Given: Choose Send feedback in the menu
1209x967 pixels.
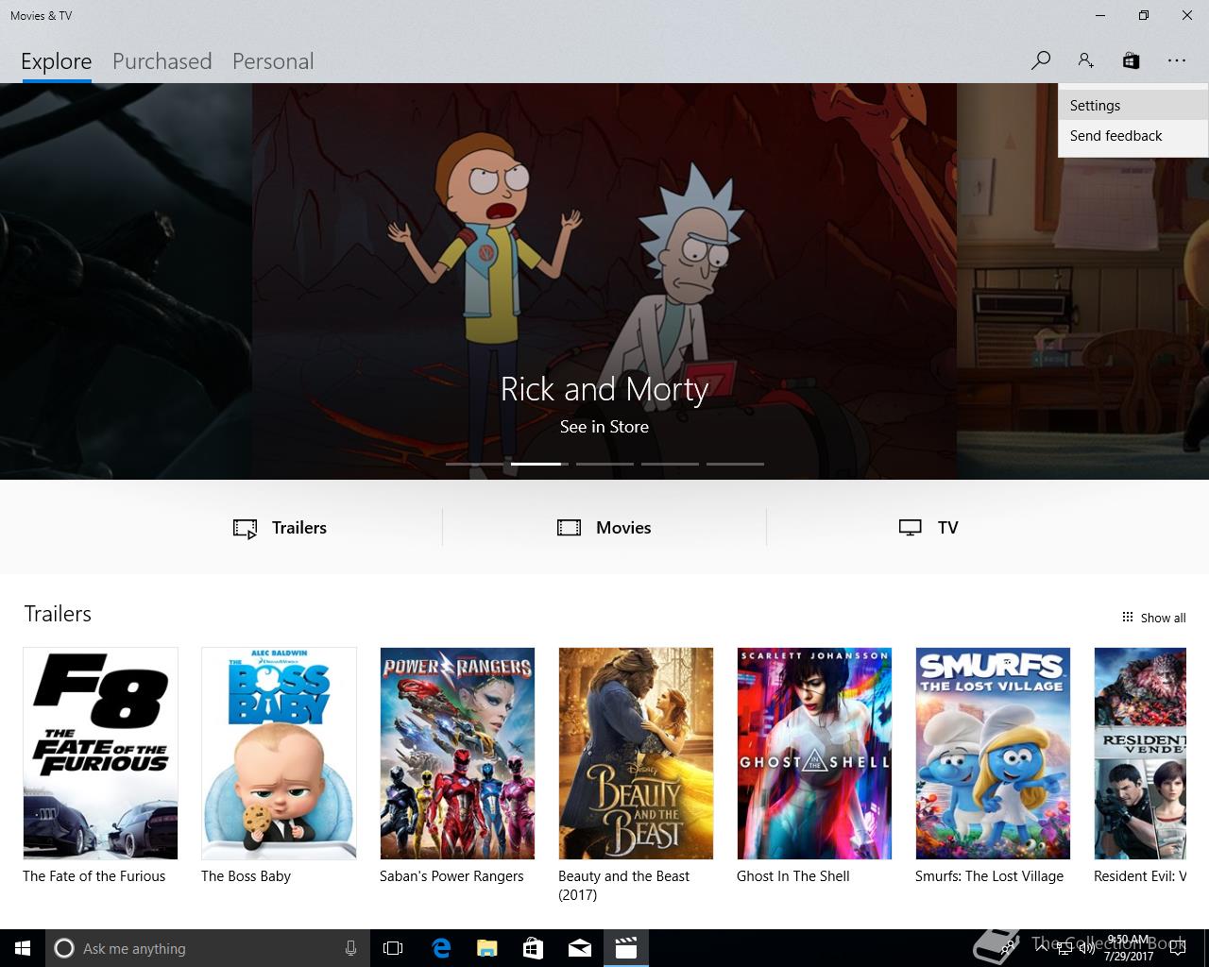Looking at the screenshot, I should pyautogui.click(x=1132, y=136).
